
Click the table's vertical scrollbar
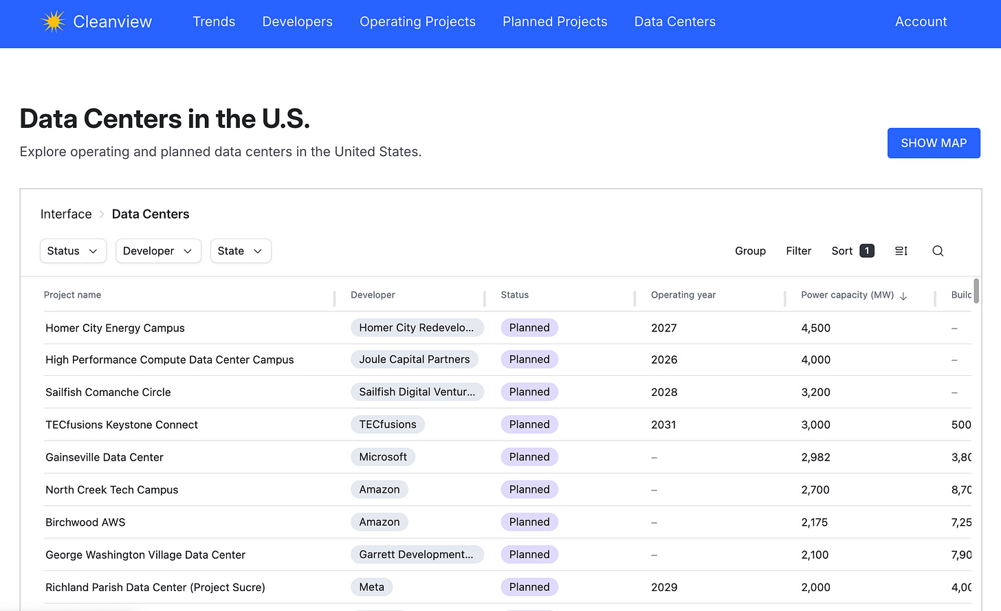pyautogui.click(x=976, y=291)
